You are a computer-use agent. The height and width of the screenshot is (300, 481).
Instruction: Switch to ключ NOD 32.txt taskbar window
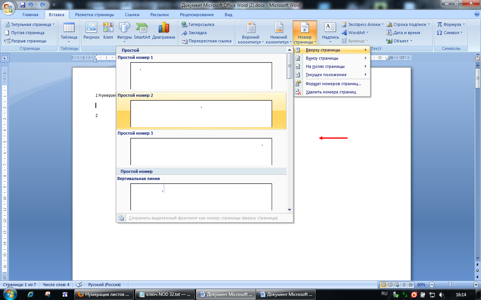point(165,294)
